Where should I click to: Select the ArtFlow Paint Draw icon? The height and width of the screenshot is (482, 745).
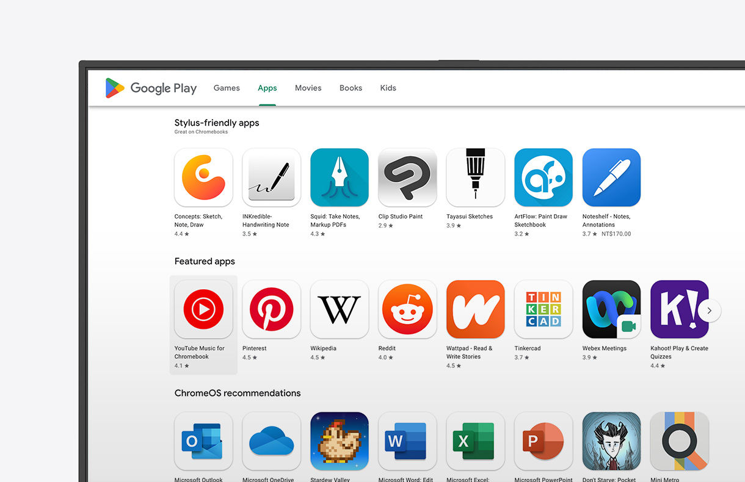tap(543, 178)
